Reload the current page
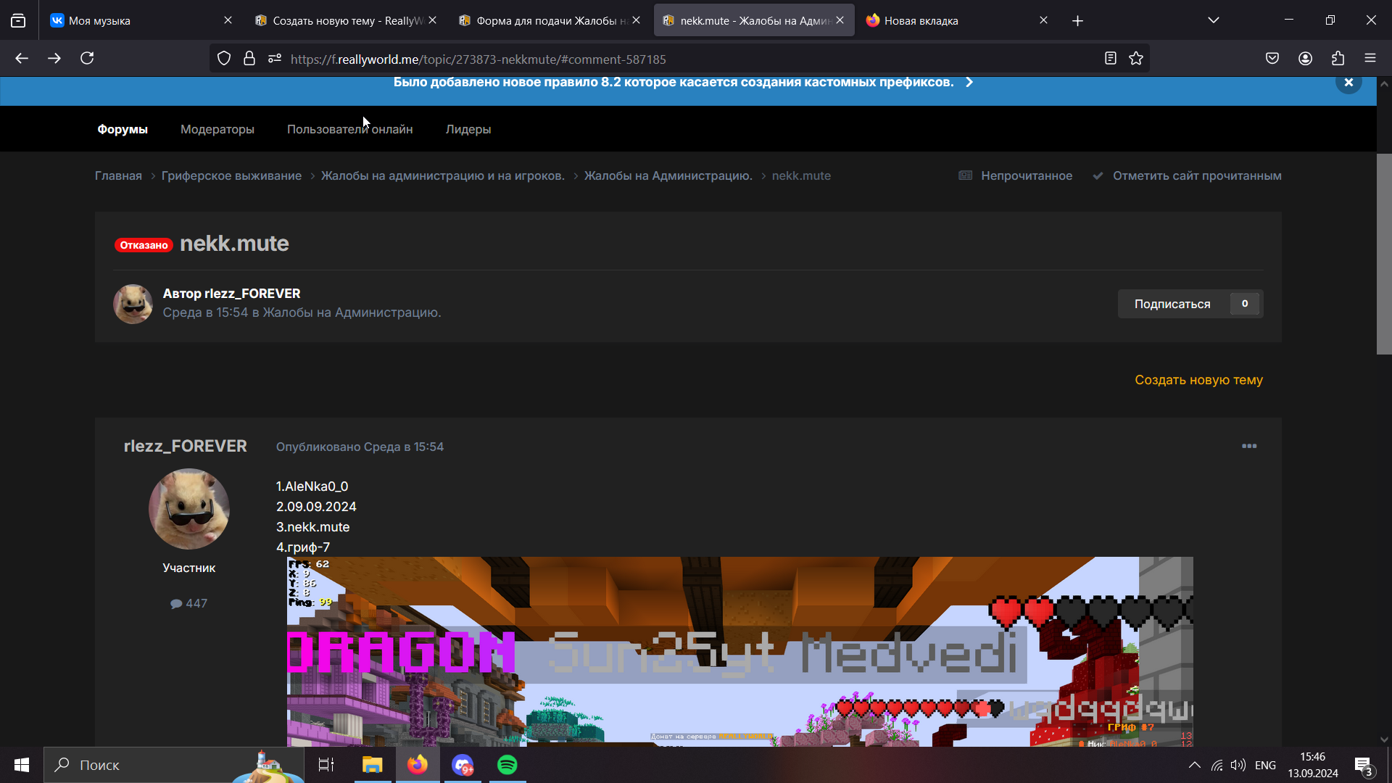 point(87,59)
